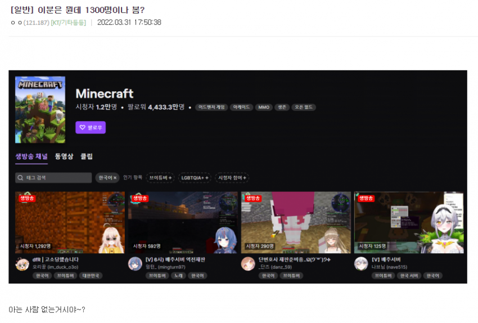Click the 인기 항목 label
Screen dimensions: 478x323
[133, 177]
